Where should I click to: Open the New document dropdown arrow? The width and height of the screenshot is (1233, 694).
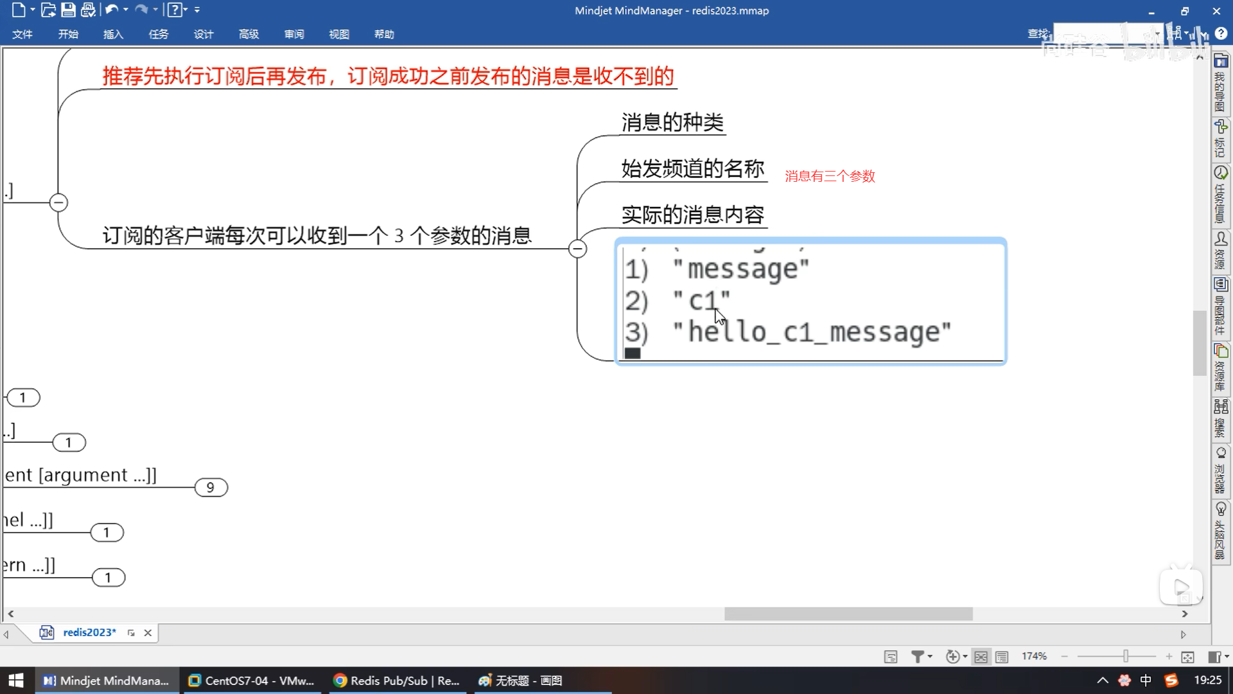click(x=33, y=10)
